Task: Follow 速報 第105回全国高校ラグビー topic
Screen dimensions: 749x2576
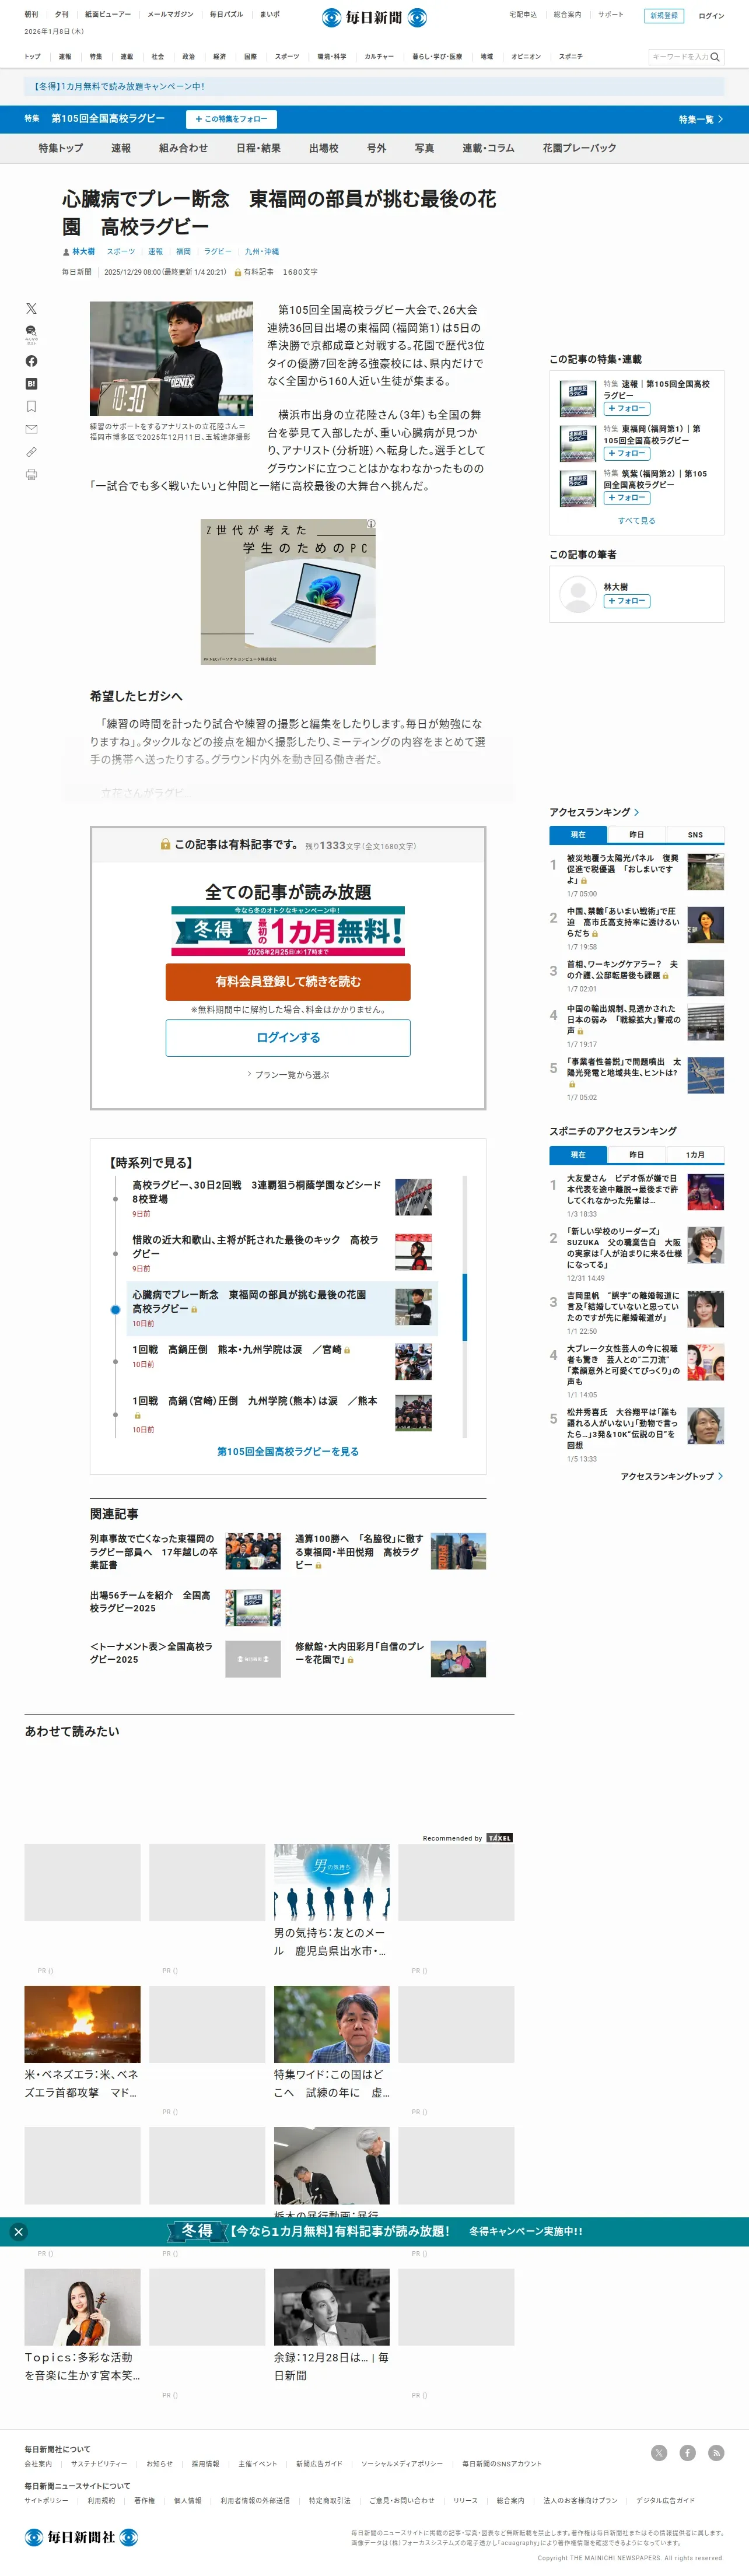Action: click(x=627, y=409)
